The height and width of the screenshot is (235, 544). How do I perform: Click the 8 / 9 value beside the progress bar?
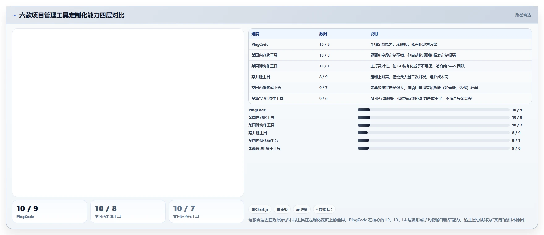coord(516,133)
